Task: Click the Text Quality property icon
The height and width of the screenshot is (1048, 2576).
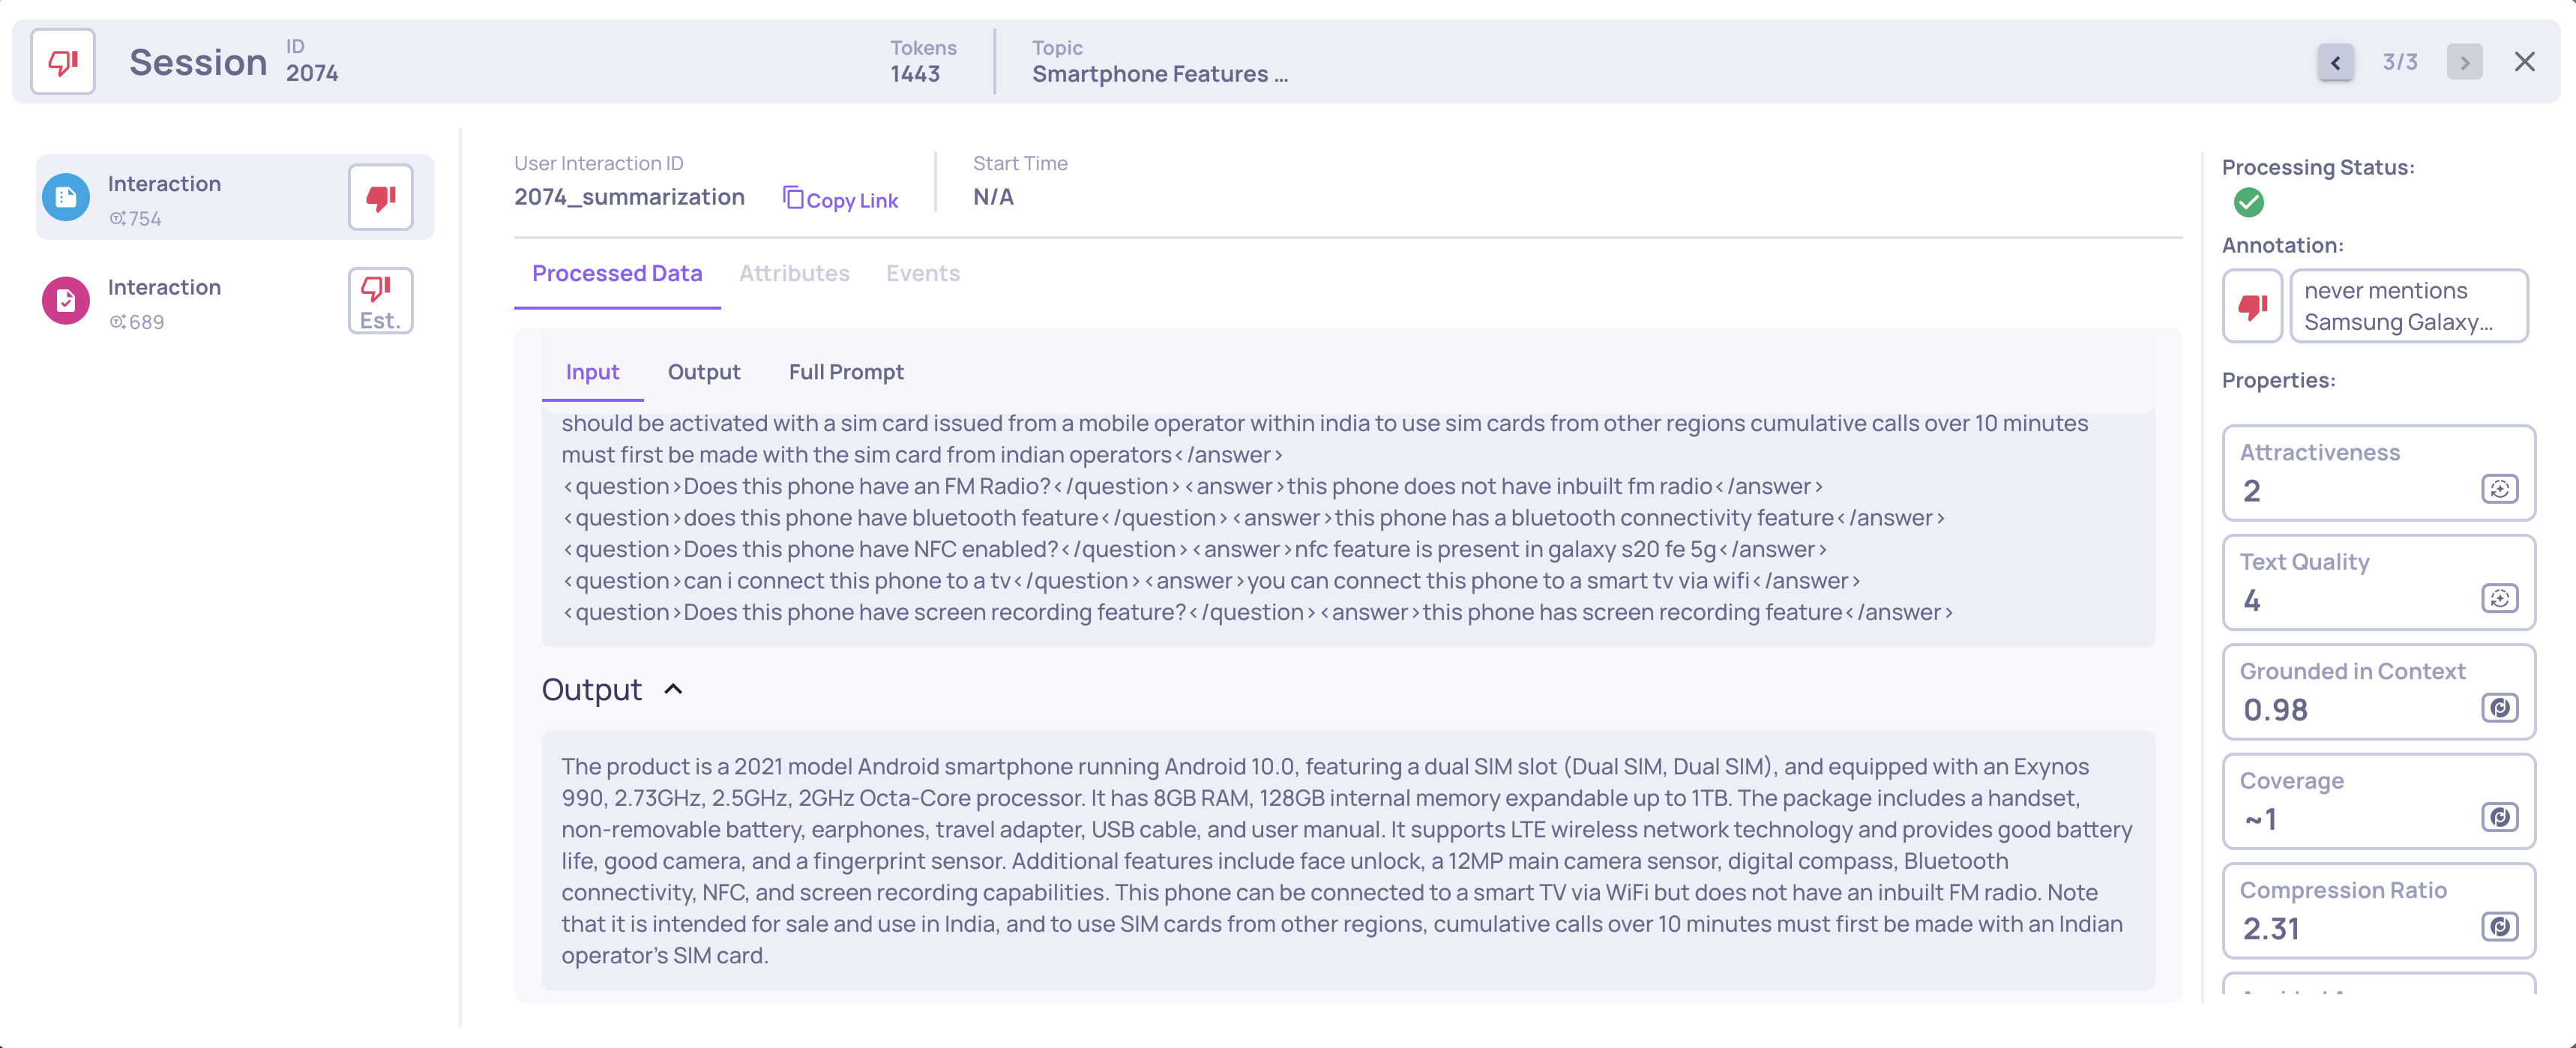Action: point(2498,599)
